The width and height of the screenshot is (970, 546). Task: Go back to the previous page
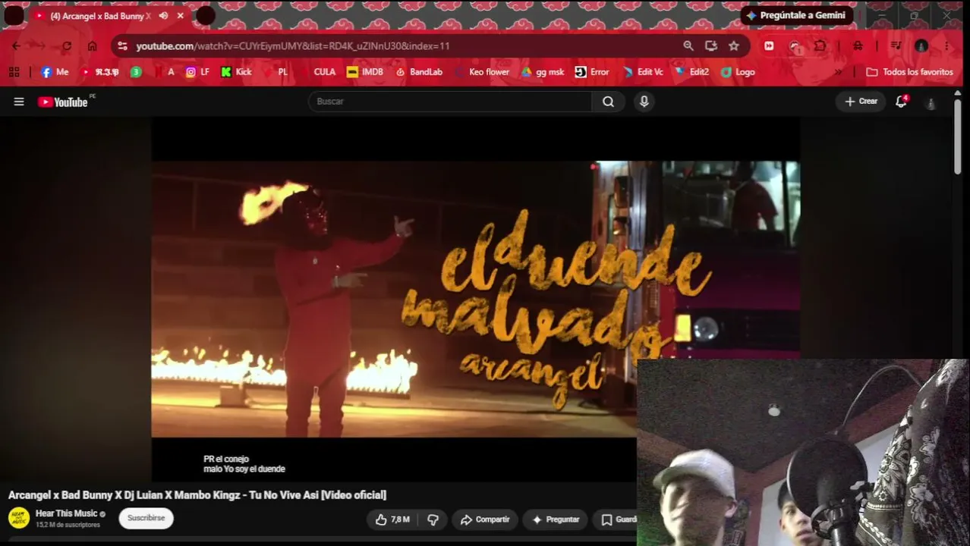[x=16, y=45]
